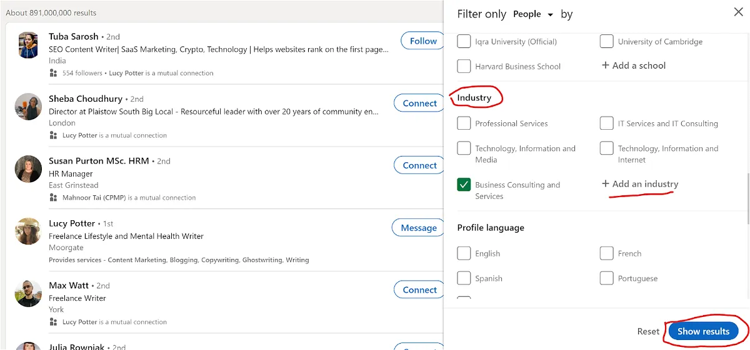This screenshot has height=350, width=750.
Task: Open the People filter type dropdown
Action: (533, 14)
